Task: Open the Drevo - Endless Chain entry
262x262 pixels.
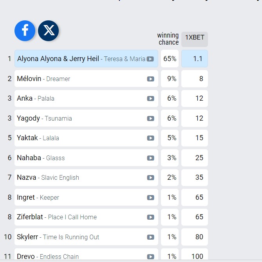Action: point(48,256)
